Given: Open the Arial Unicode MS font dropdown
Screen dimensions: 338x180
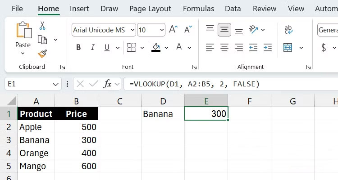Looking at the screenshot, I should [x=132, y=30].
